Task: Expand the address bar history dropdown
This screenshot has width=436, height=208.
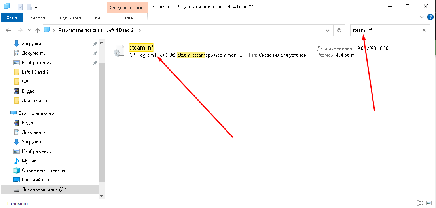Action: [x=328, y=30]
